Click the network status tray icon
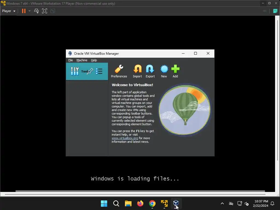The height and width of the screenshot is (210, 280). (x=240, y=203)
